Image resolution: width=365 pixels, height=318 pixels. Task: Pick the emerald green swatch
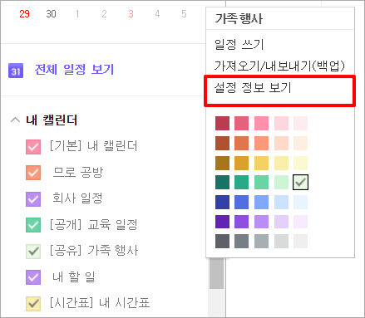[x=241, y=182]
